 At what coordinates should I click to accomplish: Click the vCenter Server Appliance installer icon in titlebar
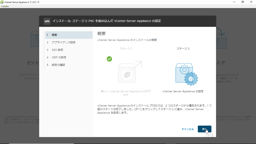point(2,2)
